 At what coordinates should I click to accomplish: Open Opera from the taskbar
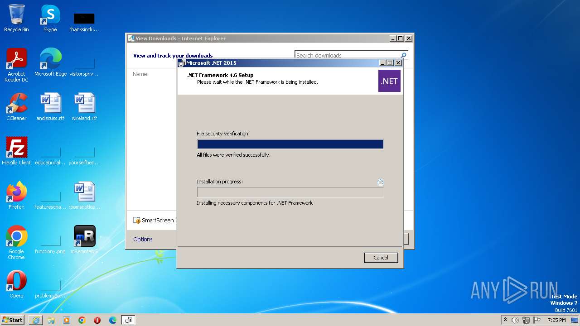pyautogui.click(x=97, y=320)
